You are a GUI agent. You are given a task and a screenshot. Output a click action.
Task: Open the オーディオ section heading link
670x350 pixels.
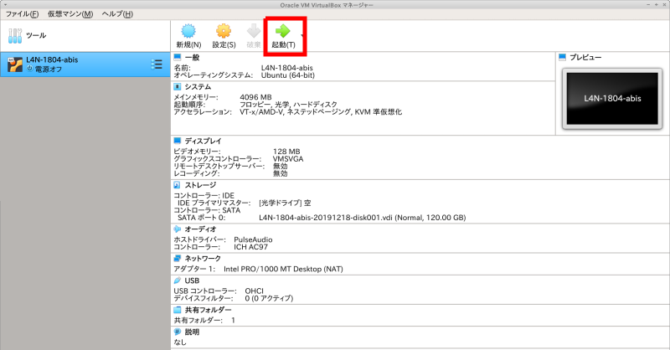coord(200,229)
